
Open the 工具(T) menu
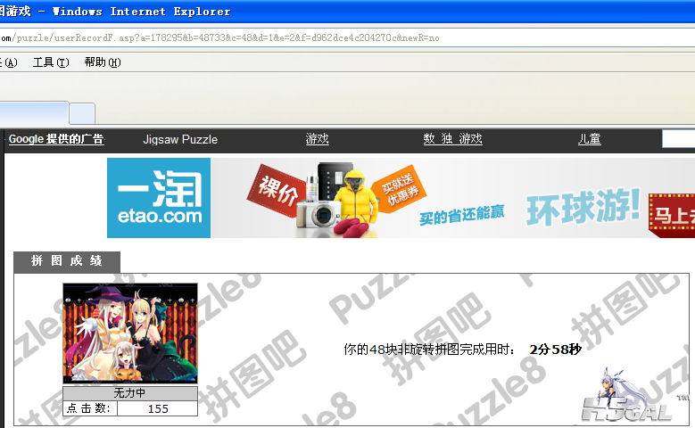click(x=51, y=62)
